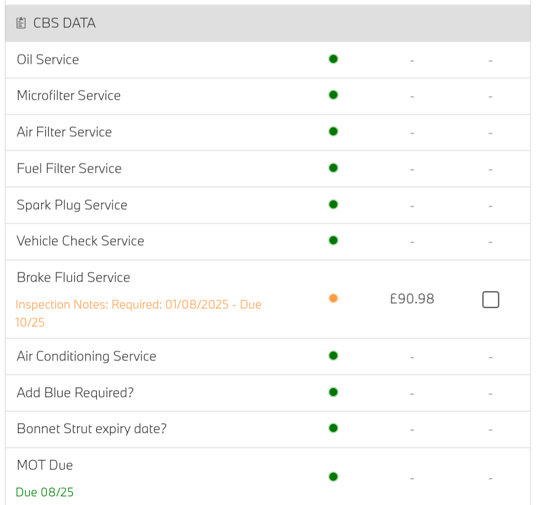The height and width of the screenshot is (505, 536).
Task: Click the Spark Plug Service green indicator
Action: 334,205
